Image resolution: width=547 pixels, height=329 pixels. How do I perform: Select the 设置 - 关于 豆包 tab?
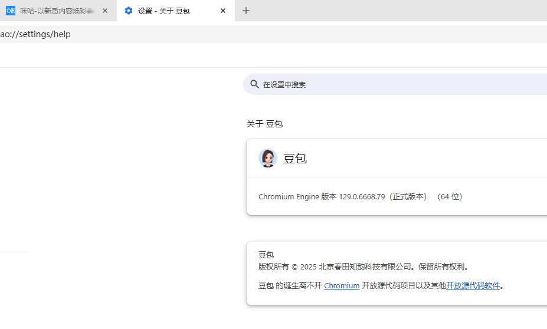tap(175, 11)
